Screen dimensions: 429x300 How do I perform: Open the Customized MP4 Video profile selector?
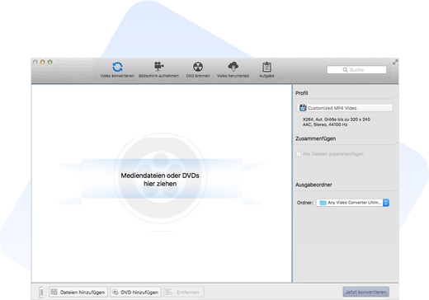[x=345, y=108]
